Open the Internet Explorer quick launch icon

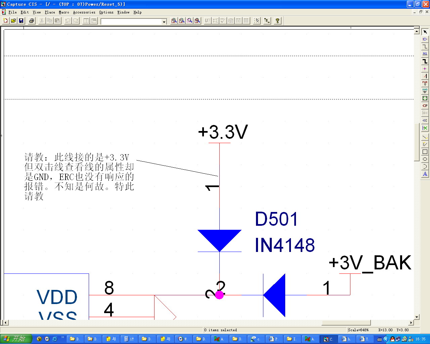point(55,339)
